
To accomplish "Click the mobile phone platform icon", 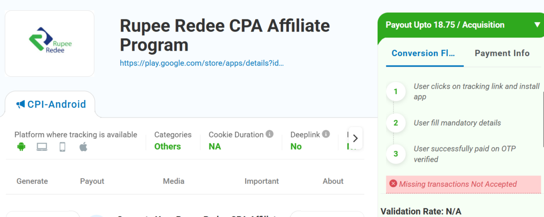I will (63, 146).
